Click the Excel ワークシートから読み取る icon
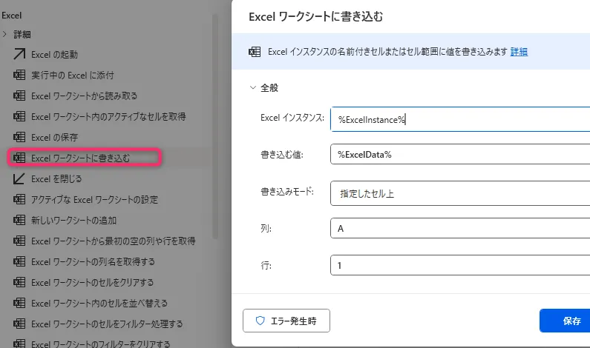Image resolution: width=590 pixels, height=348 pixels. [x=19, y=96]
